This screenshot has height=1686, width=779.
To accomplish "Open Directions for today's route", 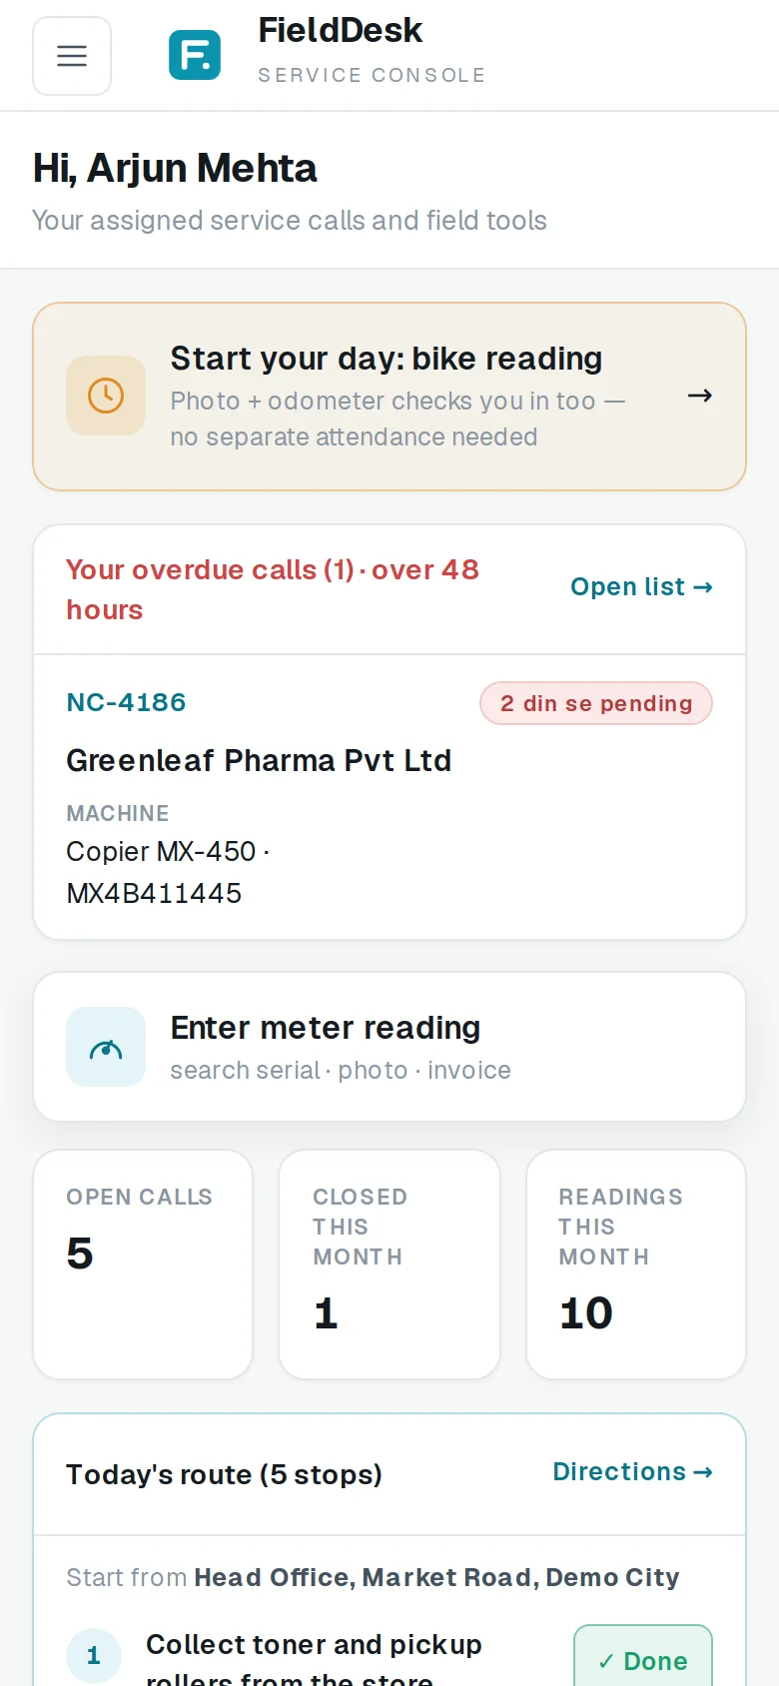I will pyautogui.click(x=632, y=1471).
